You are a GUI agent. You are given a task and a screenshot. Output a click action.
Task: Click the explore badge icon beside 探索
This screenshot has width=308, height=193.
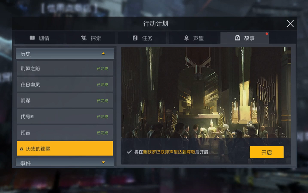click(x=84, y=38)
